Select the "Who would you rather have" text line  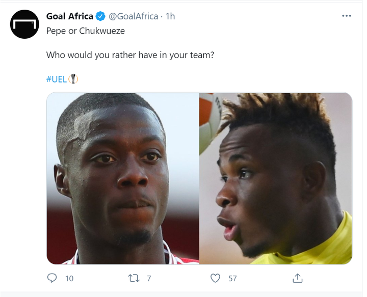tap(130, 55)
